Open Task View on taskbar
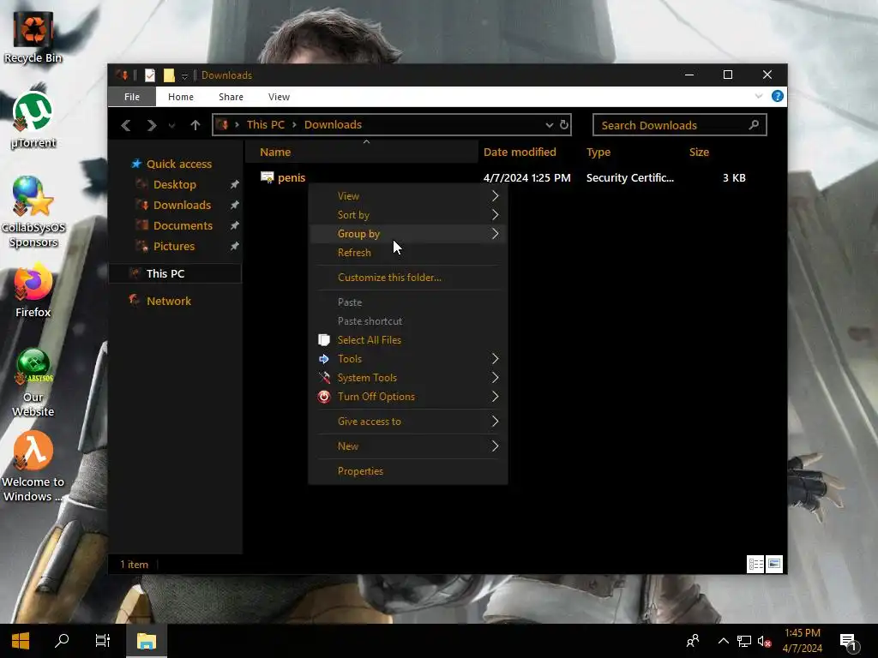Screen dimensions: 878x658 coord(103,641)
